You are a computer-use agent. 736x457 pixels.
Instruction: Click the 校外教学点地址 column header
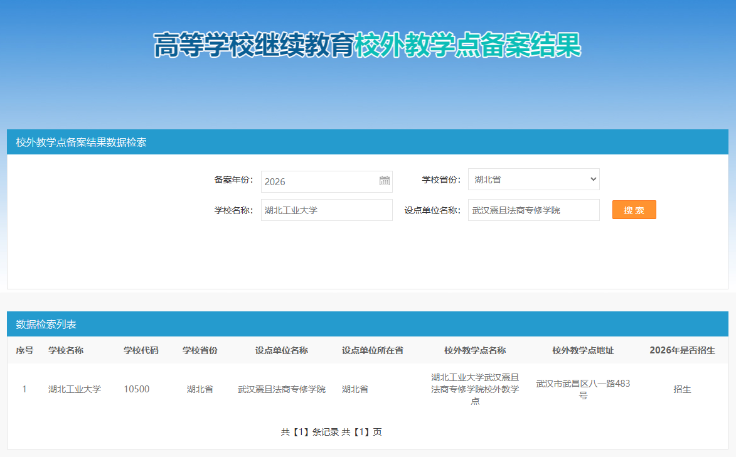(583, 350)
